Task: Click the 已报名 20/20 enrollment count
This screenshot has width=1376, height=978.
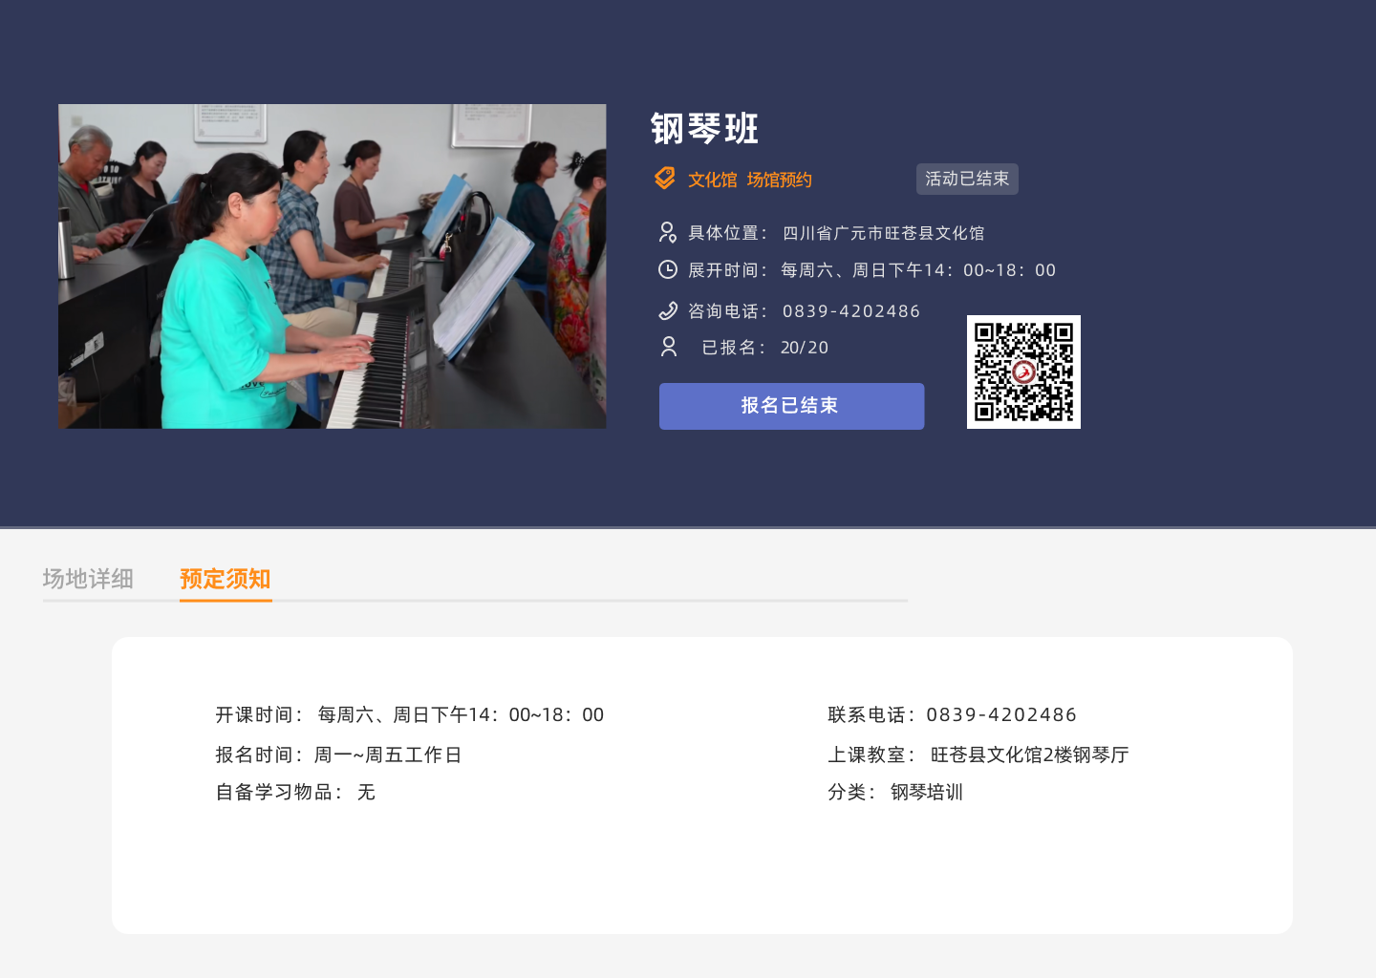Action: point(804,348)
